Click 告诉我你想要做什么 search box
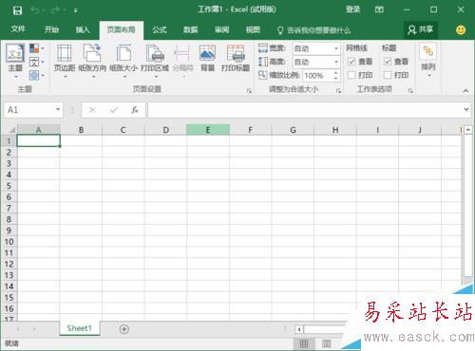 (314, 30)
